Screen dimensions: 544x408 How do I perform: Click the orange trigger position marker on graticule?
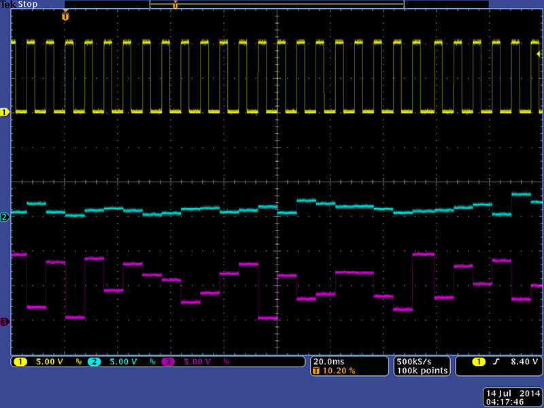point(65,16)
